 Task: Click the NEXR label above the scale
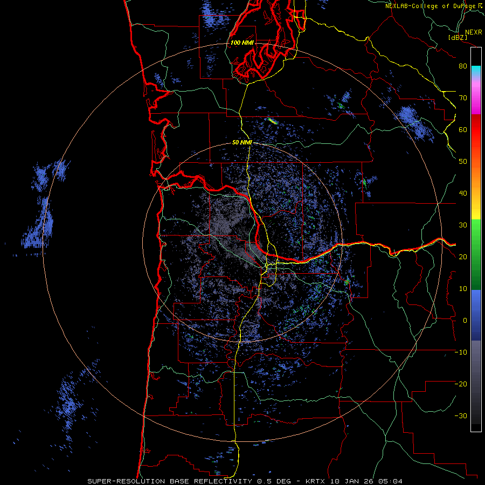[x=473, y=32]
